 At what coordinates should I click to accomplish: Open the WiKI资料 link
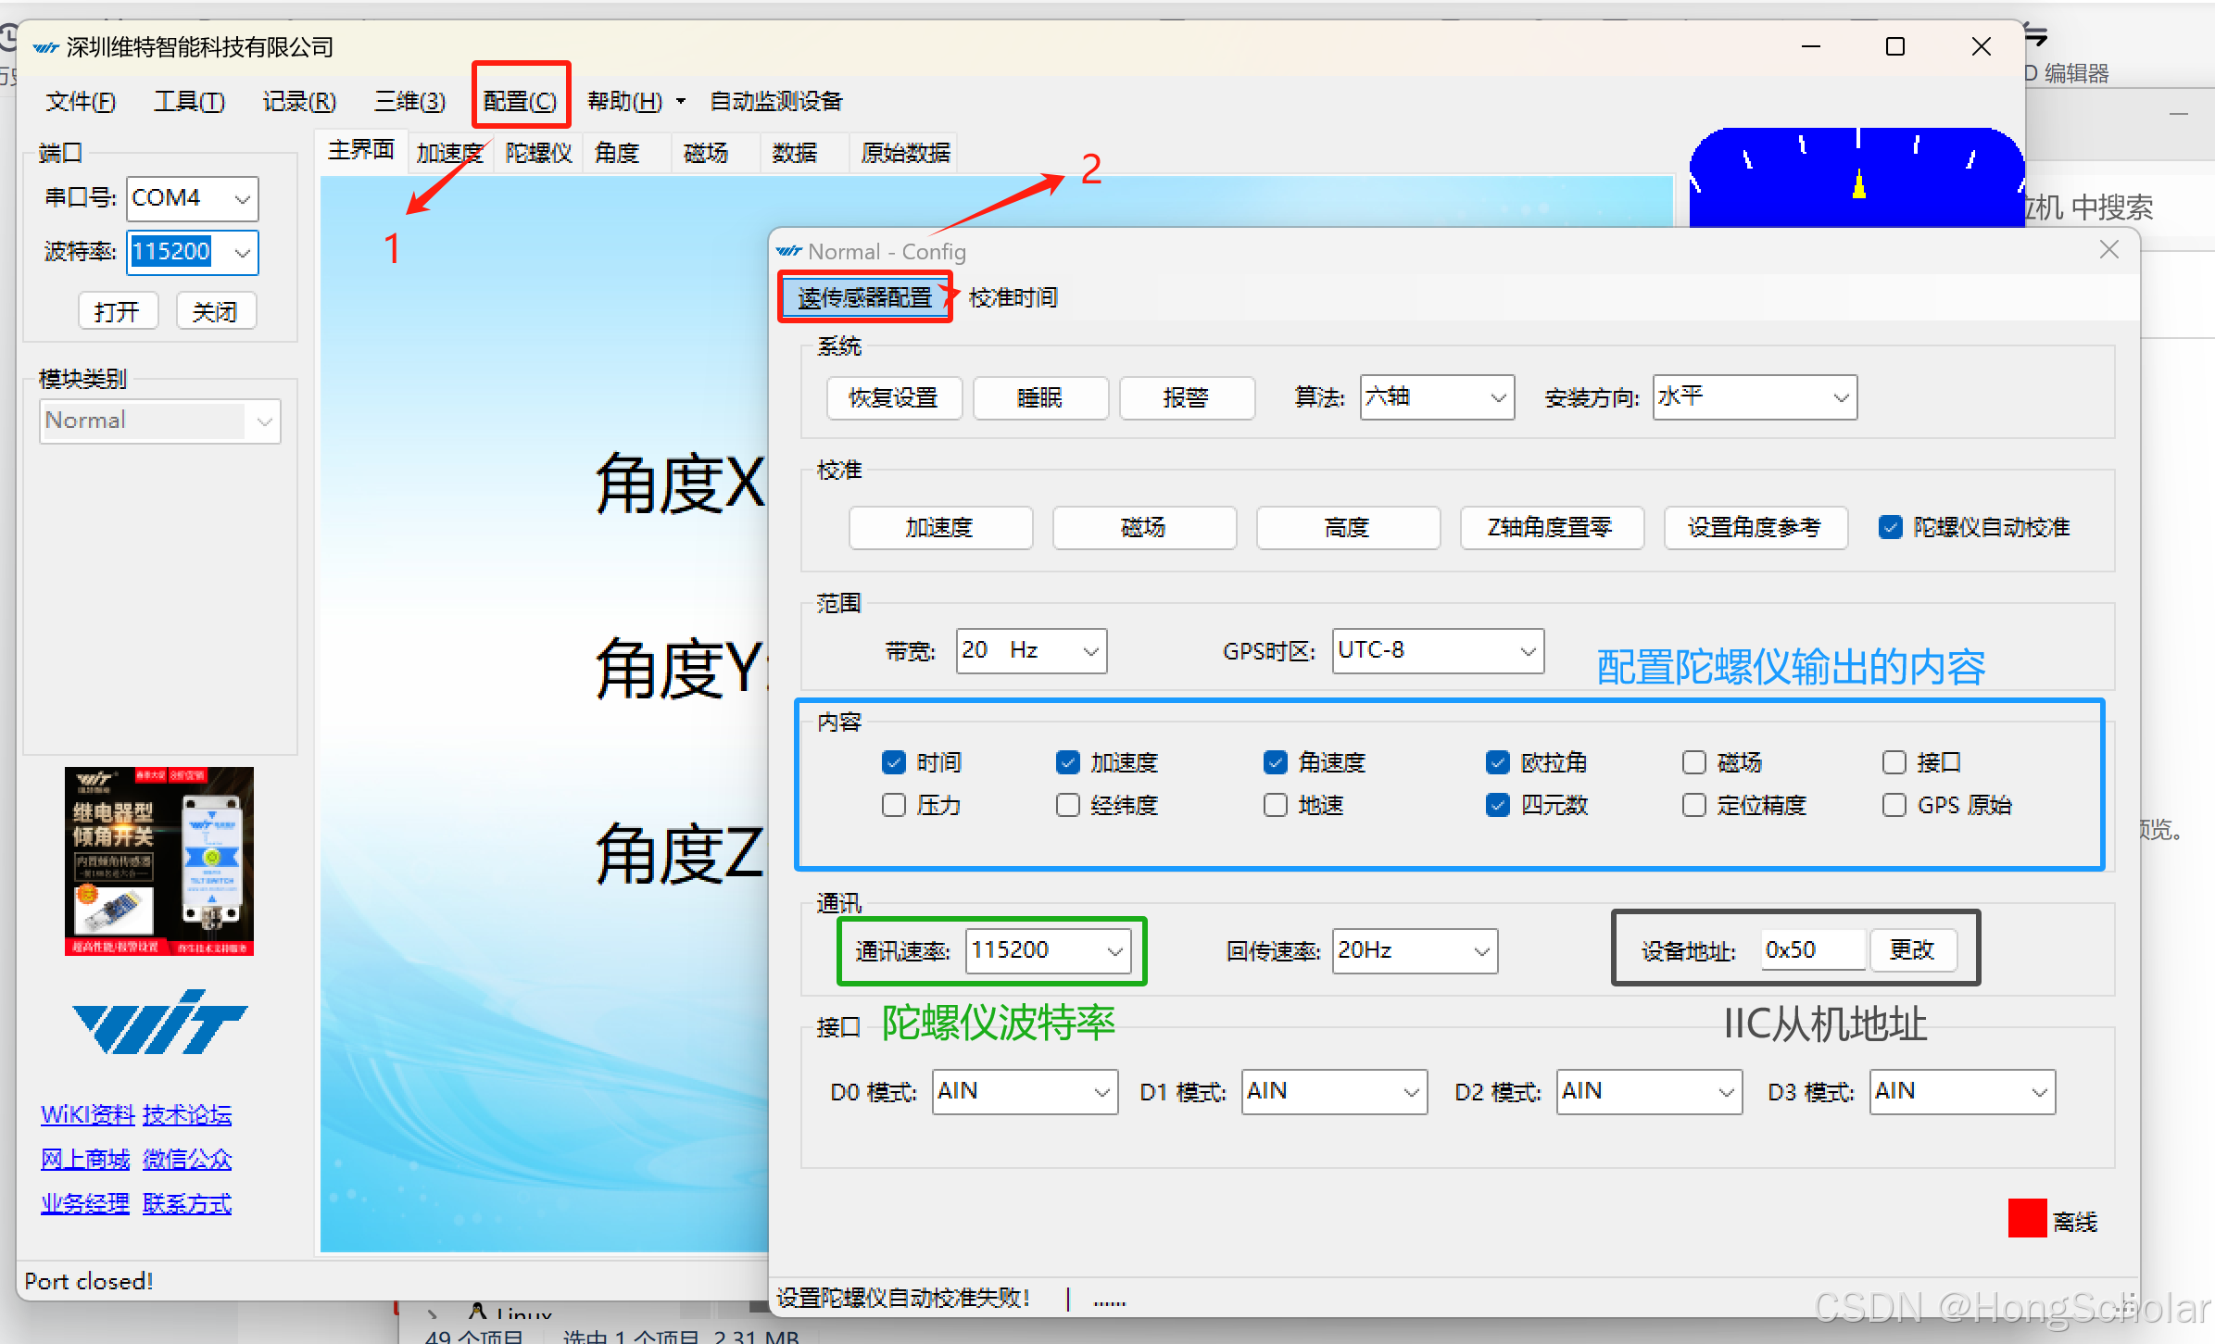[88, 1114]
